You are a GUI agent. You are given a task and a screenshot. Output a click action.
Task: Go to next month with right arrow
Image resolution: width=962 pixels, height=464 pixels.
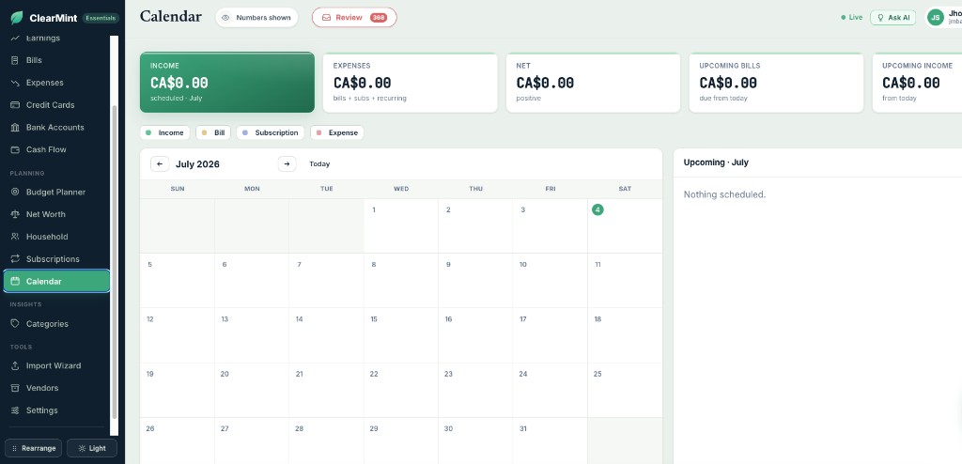287,163
